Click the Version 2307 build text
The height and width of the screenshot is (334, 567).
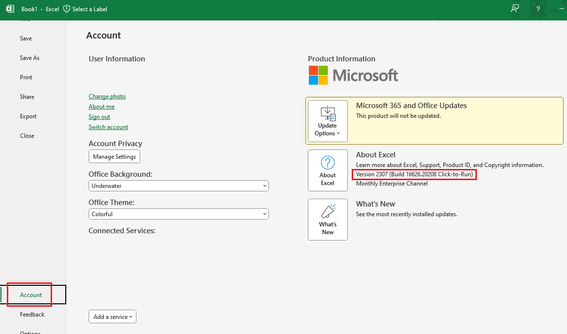pyautogui.click(x=415, y=174)
